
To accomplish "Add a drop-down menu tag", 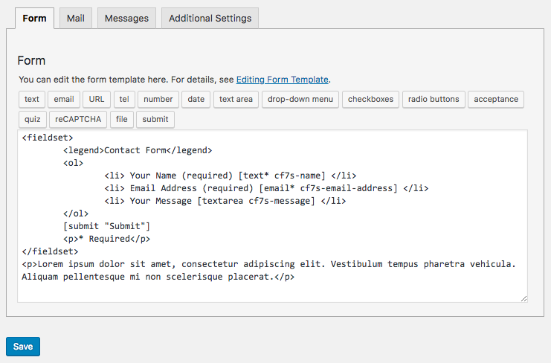I will [300, 100].
